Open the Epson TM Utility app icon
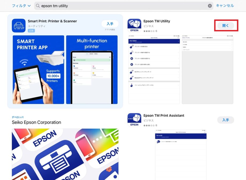Screen dimensions: 246x180 [134, 26]
